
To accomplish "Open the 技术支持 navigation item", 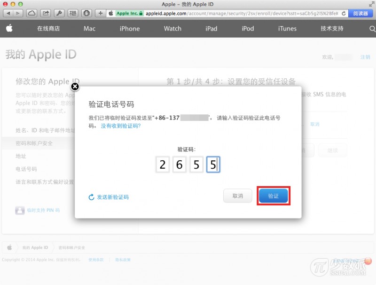I will [x=332, y=29].
